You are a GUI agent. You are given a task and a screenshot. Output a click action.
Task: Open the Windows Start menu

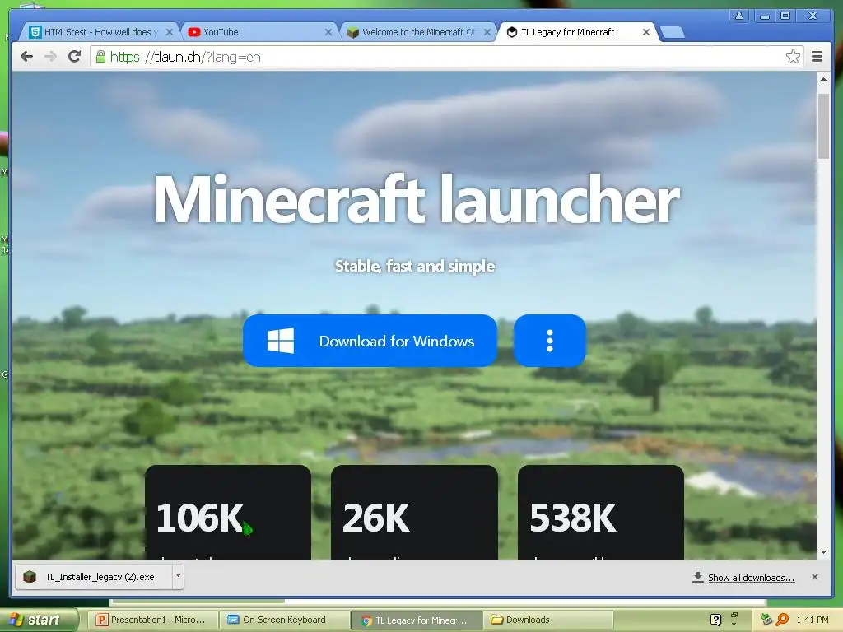[38, 620]
